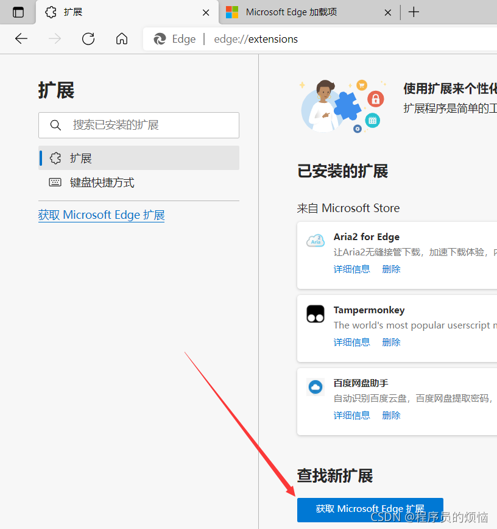Viewport: 497px width, 529px height.
Task: Open 详细信息 for Aria2 for Edge
Action: [351, 269]
